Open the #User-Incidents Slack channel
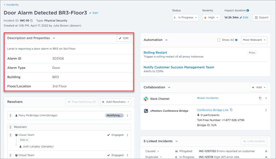This screenshot has height=159, width=276. 207,98
